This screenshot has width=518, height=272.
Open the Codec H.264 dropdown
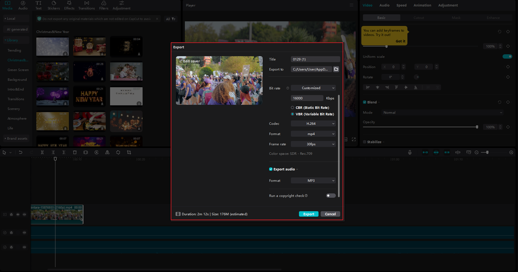313,123
